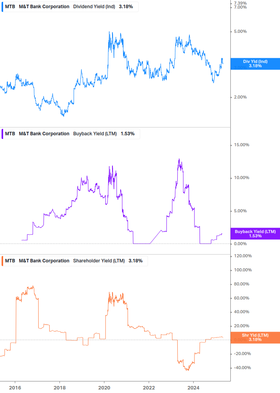Click the 10.00% tick on buyback yield axis
The image size is (280, 393).
point(241,178)
